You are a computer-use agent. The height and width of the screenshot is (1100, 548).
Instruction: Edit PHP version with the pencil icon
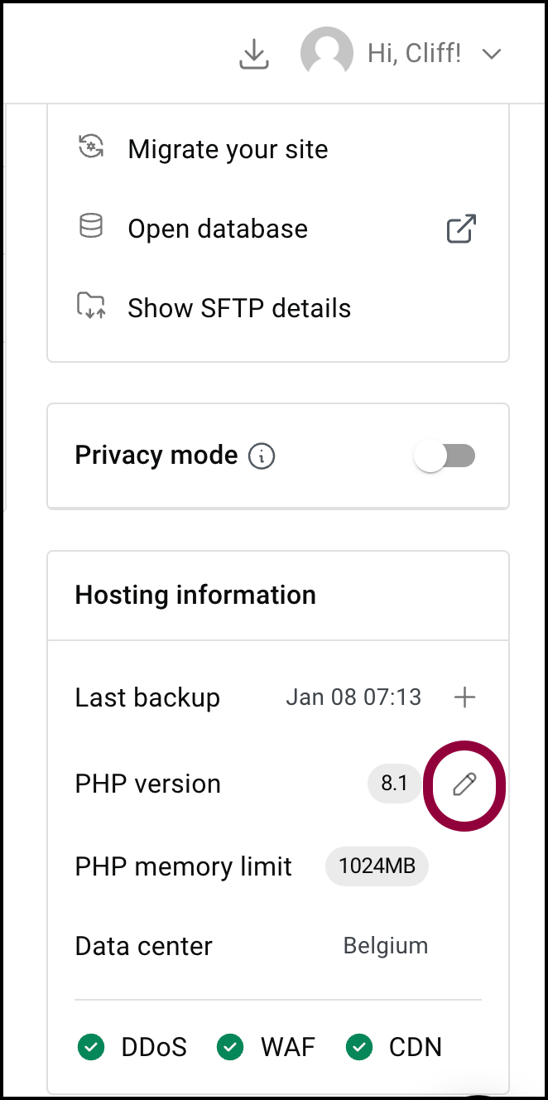[x=464, y=784]
